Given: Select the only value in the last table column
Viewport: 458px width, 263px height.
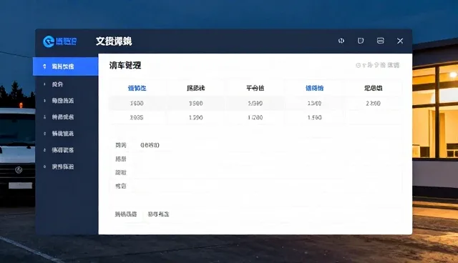Looking at the screenshot, I should click(x=374, y=103).
